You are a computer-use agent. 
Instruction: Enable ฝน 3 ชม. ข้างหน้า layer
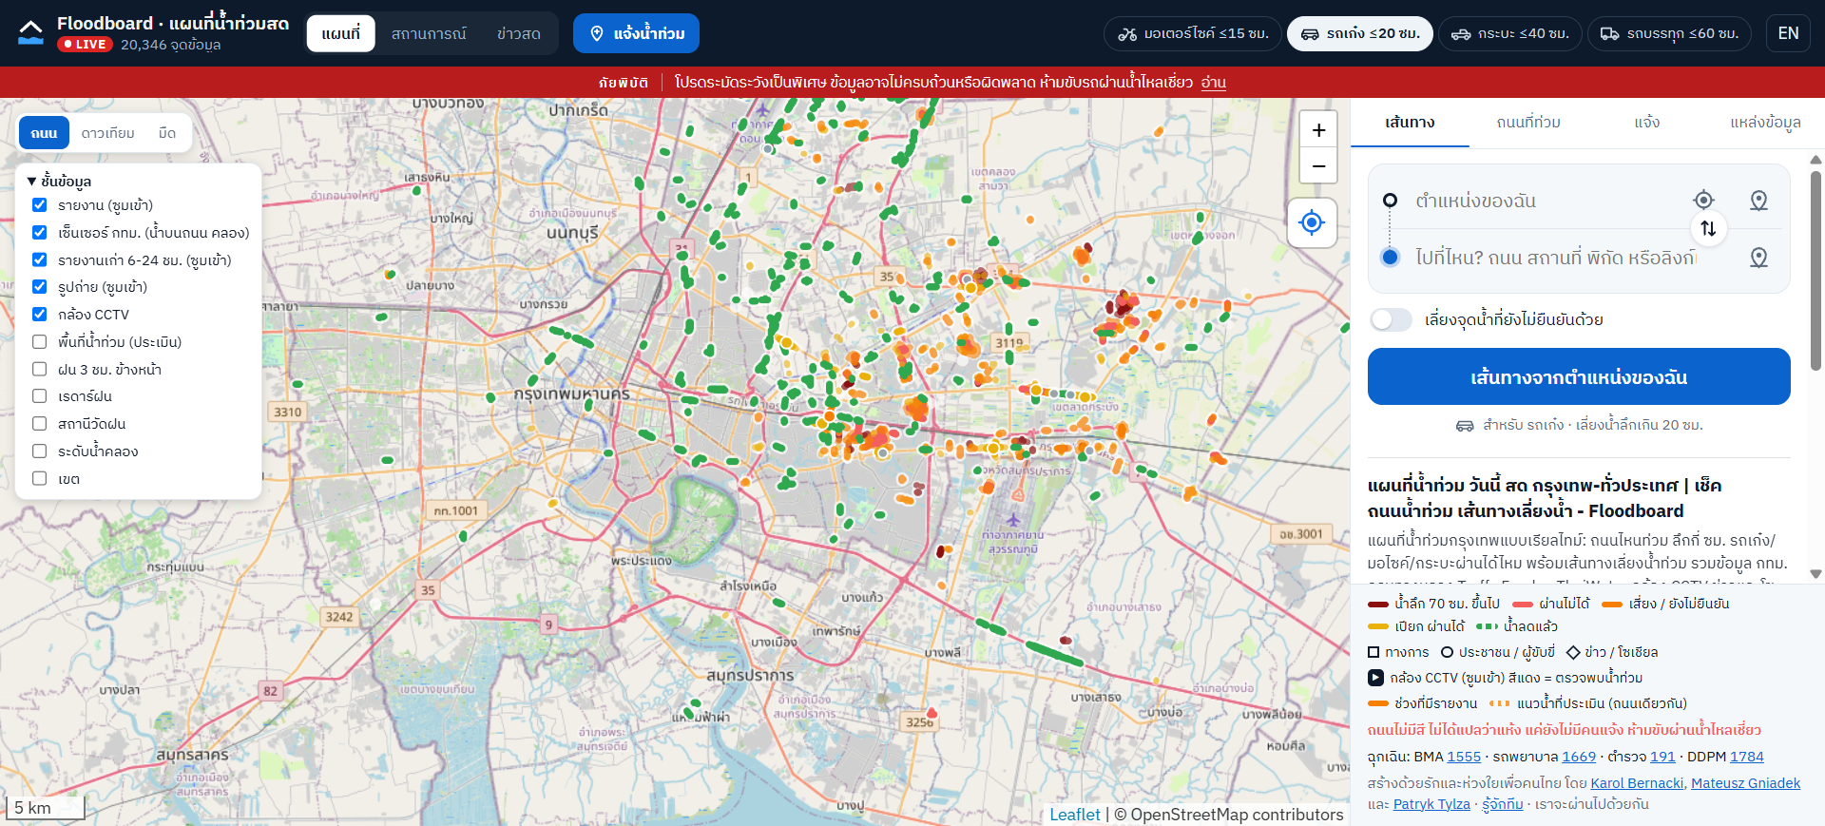[39, 369]
